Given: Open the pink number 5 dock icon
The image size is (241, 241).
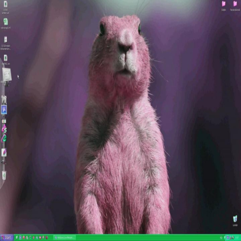Looking at the screenshot, I should click(4, 129).
